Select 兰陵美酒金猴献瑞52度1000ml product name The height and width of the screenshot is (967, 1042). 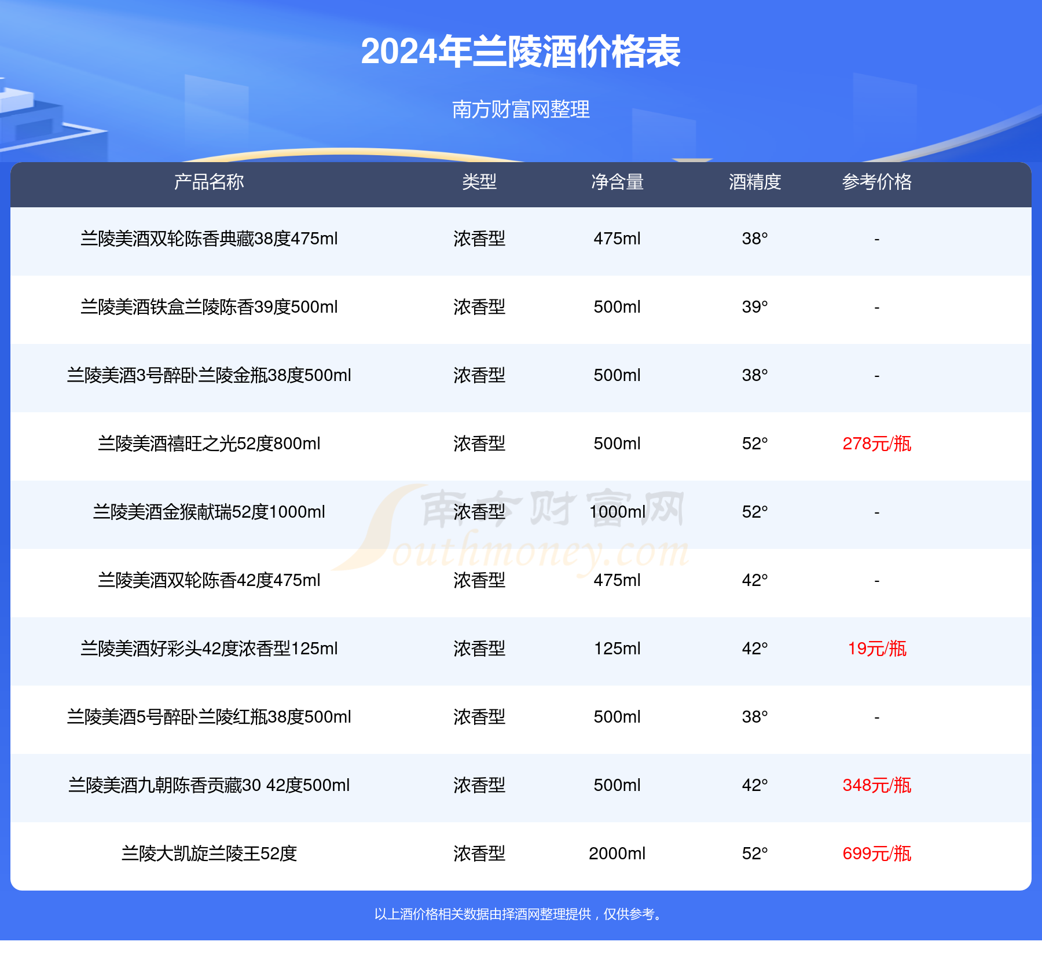click(209, 512)
